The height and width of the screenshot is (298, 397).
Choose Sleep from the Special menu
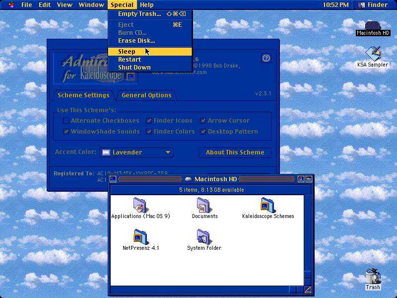(150, 52)
